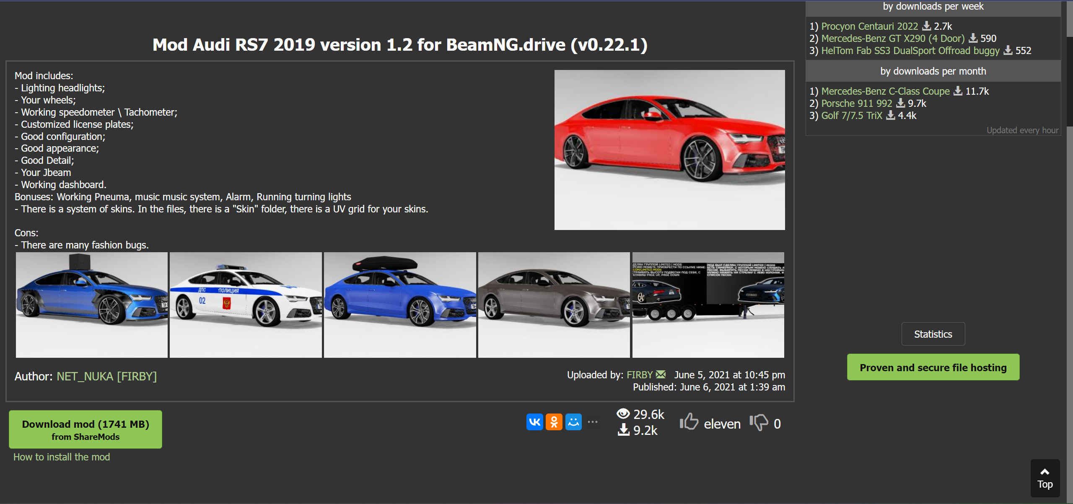The width and height of the screenshot is (1073, 504).
Task: View blue RS7 with black roof carrier thumbnail
Action: tap(400, 305)
